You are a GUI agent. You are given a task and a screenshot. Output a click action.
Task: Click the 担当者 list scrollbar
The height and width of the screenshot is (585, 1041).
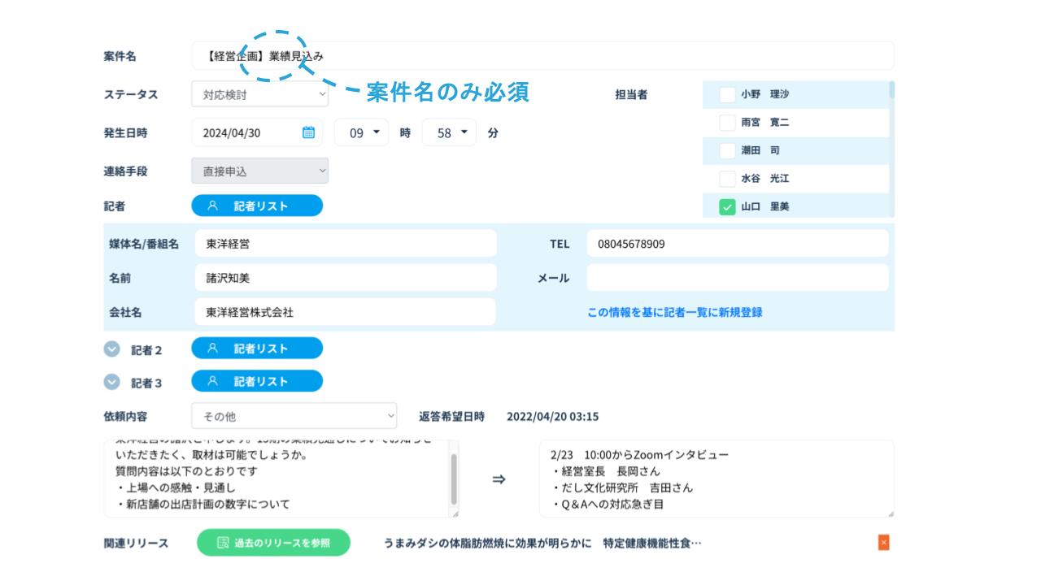coord(892,90)
